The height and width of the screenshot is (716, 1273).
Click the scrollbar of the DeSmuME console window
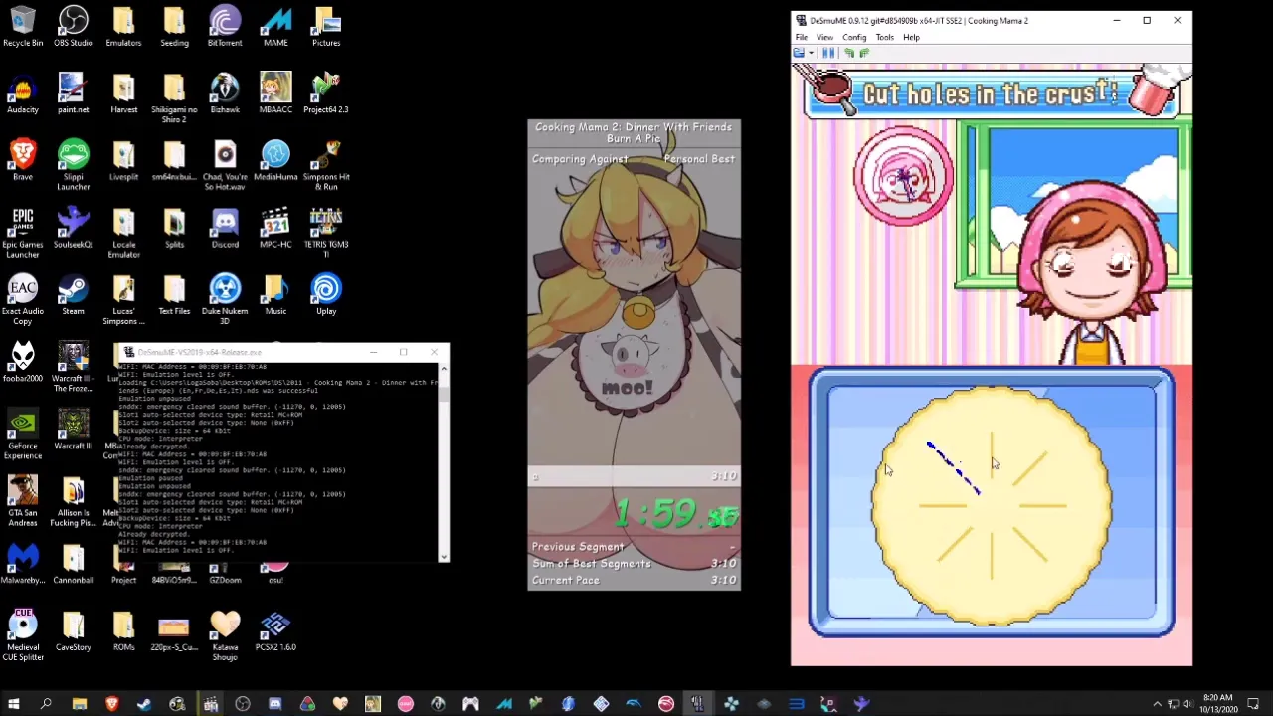444,461
